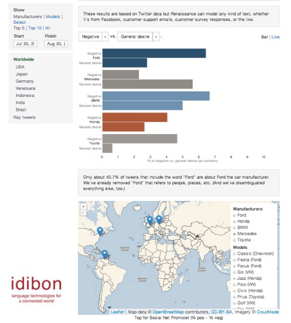Select India in the region list
The width and height of the screenshot is (291, 323).
point(20,102)
